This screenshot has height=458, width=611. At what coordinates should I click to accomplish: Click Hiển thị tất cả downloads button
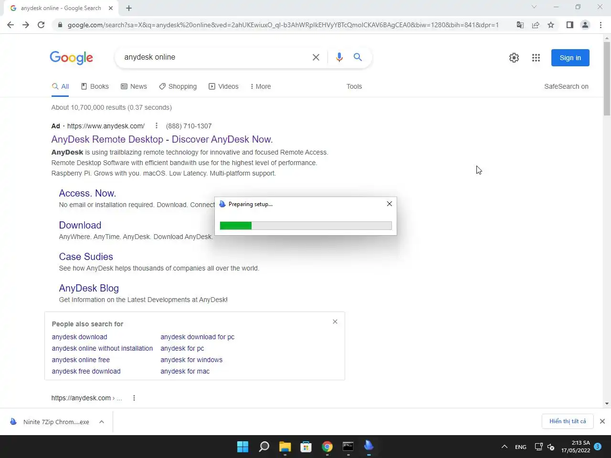click(568, 421)
